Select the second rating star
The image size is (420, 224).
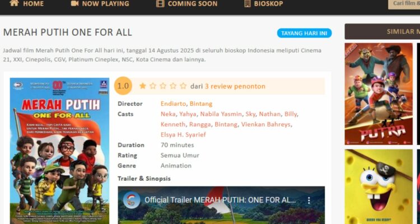(x=153, y=86)
